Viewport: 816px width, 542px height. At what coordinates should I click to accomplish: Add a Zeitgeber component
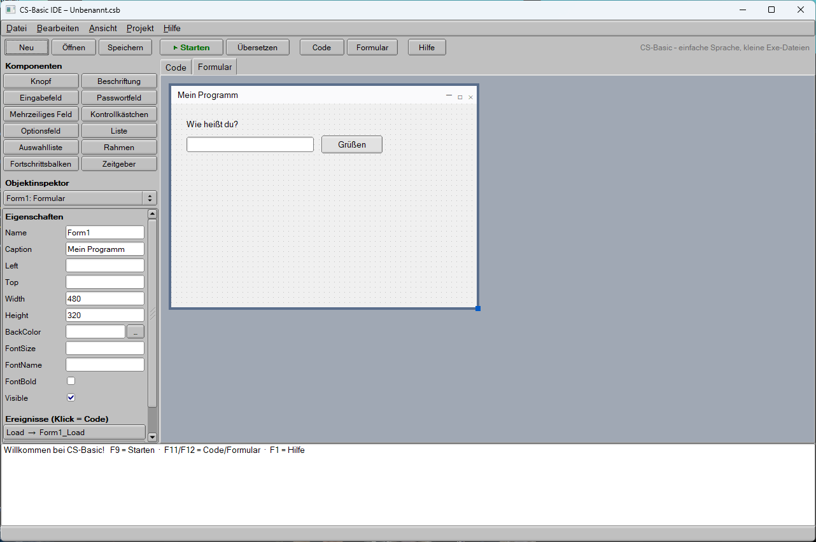pyautogui.click(x=119, y=164)
